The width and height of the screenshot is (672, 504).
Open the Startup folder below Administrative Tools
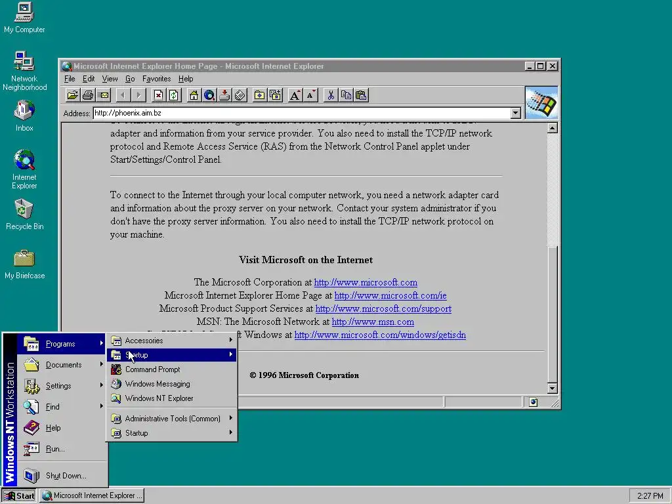[x=172, y=433]
